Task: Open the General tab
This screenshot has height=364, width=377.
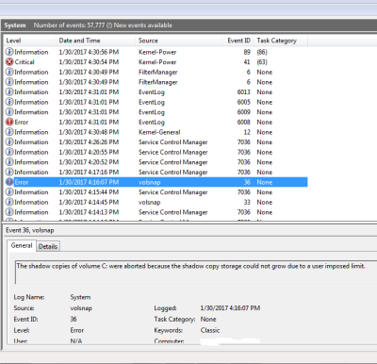Action: coord(22,245)
